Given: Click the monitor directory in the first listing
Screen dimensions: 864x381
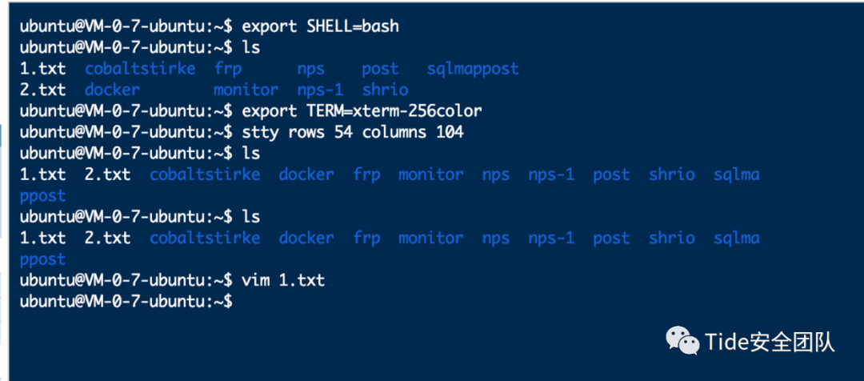Looking at the screenshot, I should tap(246, 90).
